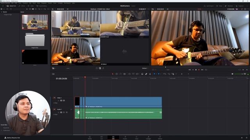Open Timeline View Options icon
The width and height of the screenshot is (250, 140).
(x=53, y=74)
